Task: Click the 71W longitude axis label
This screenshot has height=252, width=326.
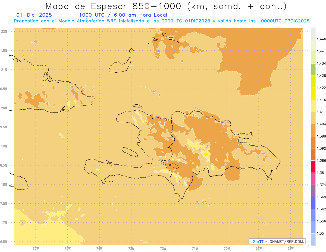Action: (x=195, y=248)
